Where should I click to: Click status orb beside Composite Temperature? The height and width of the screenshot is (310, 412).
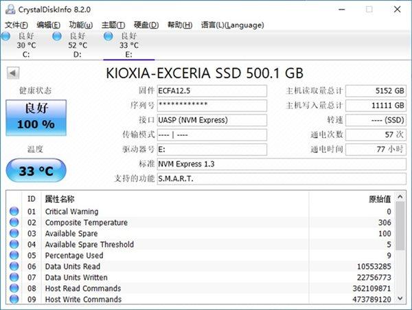(14, 222)
